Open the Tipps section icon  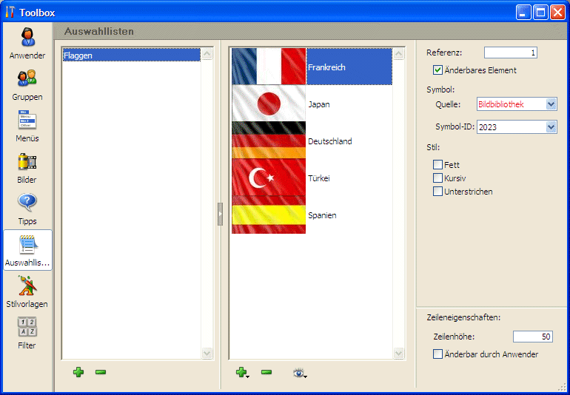27,209
